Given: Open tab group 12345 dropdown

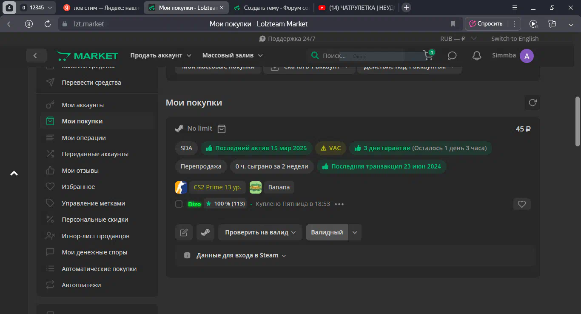Looking at the screenshot, I should (37, 8).
